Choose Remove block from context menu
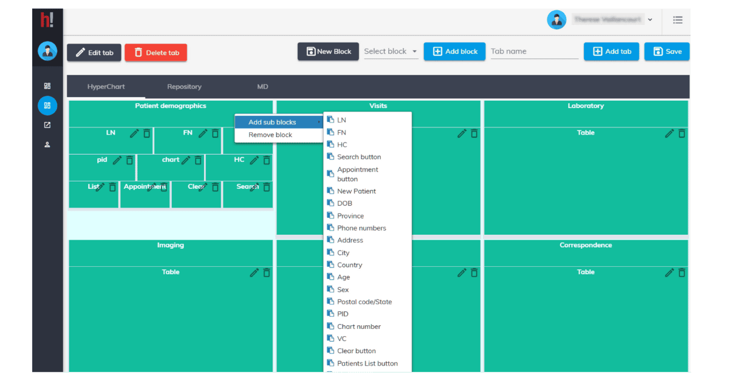This screenshot has width=729, height=381. (270, 135)
